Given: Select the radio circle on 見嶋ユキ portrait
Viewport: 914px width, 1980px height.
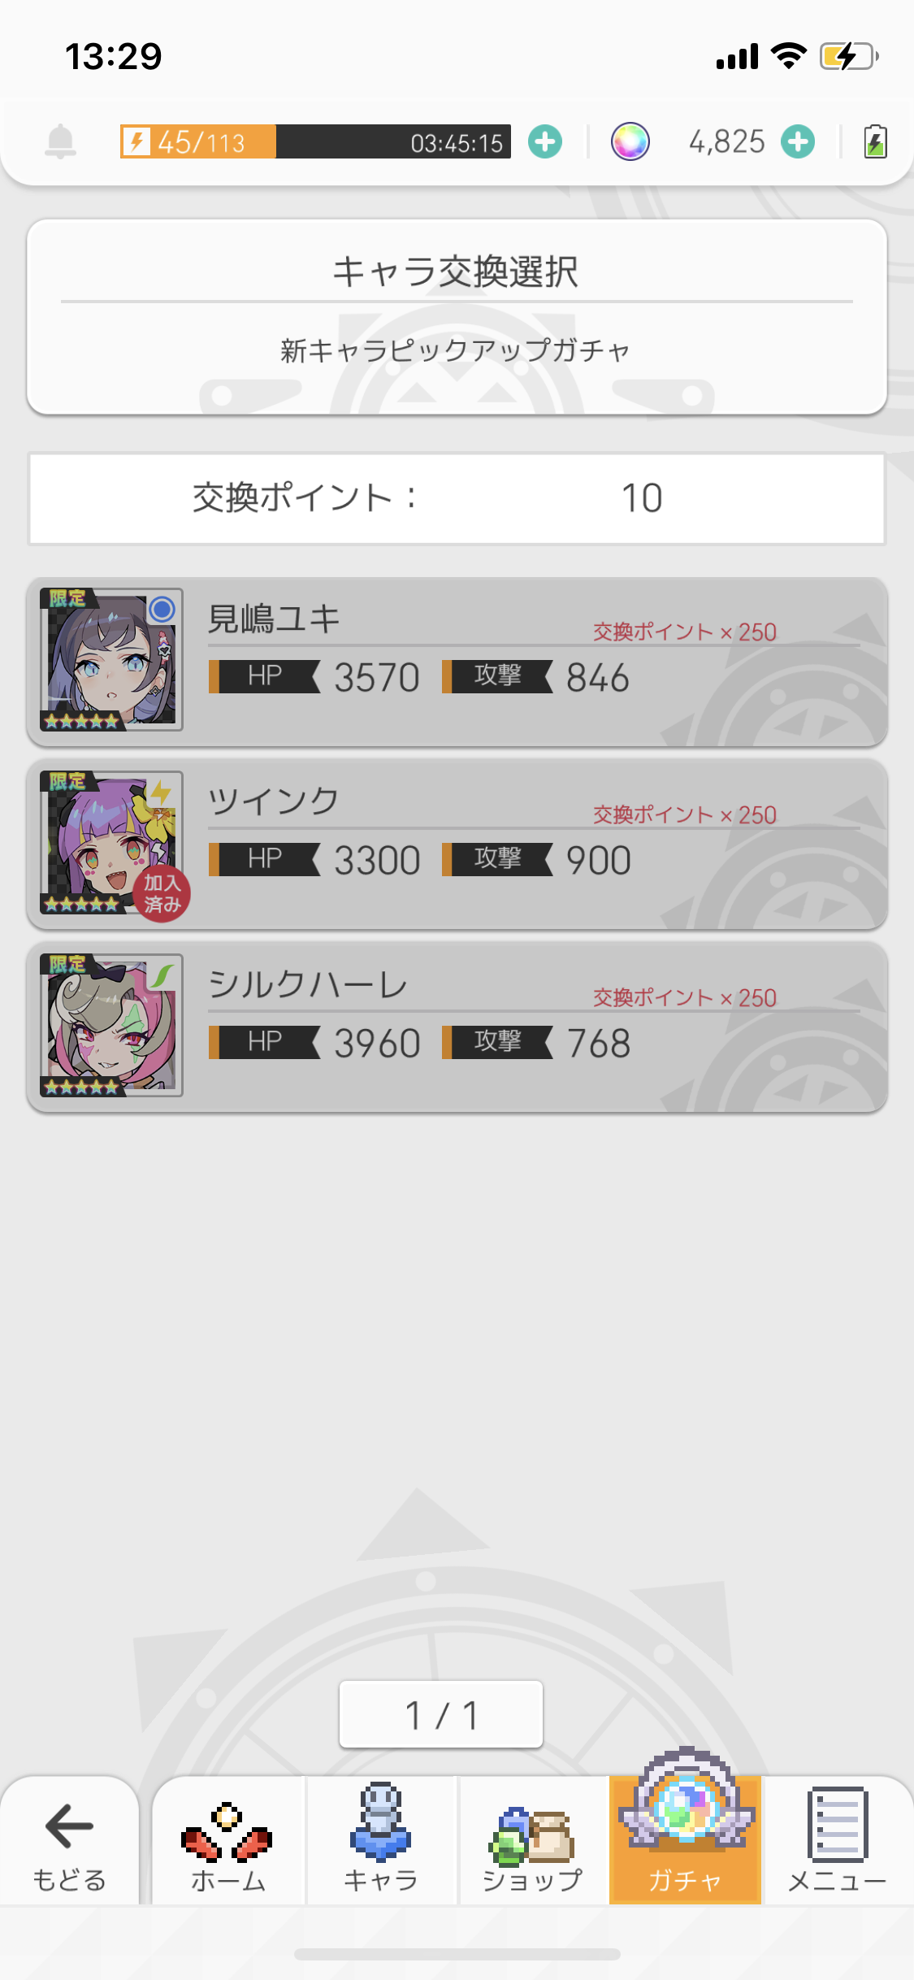Looking at the screenshot, I should point(162,609).
